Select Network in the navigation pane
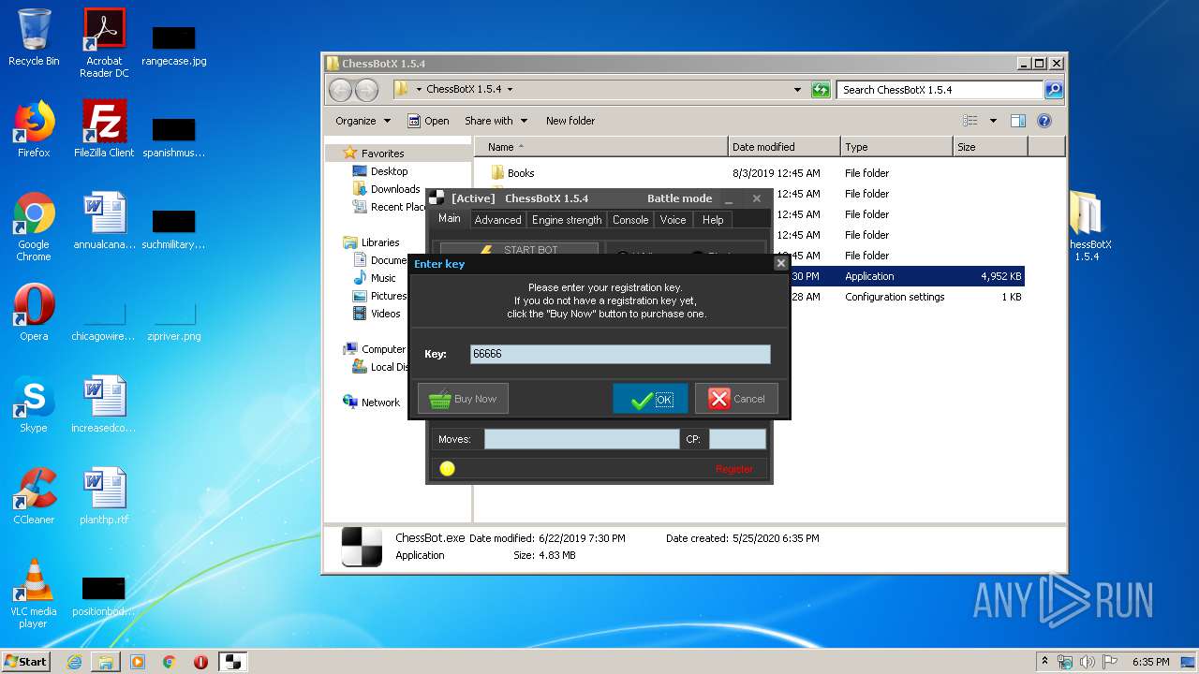Screen dimensions: 1199x674 380,403
